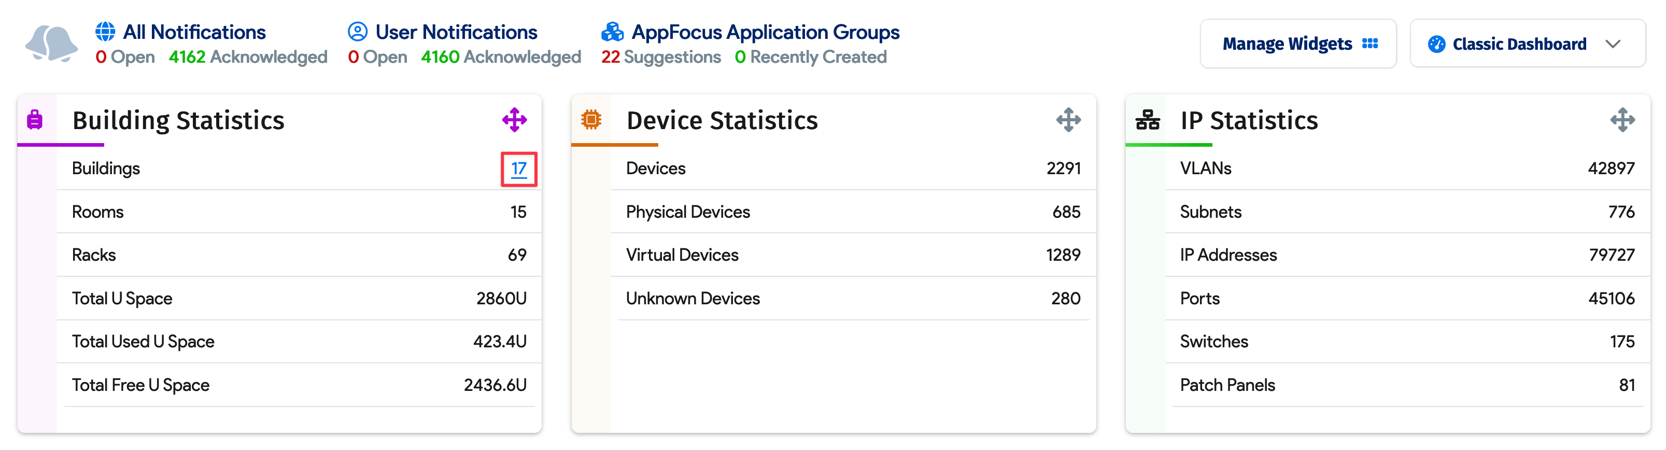The height and width of the screenshot is (450, 1666).
Task: Click the Device Statistics chip icon
Action: tap(590, 120)
